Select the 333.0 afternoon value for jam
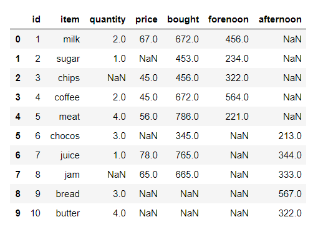 click(x=290, y=175)
